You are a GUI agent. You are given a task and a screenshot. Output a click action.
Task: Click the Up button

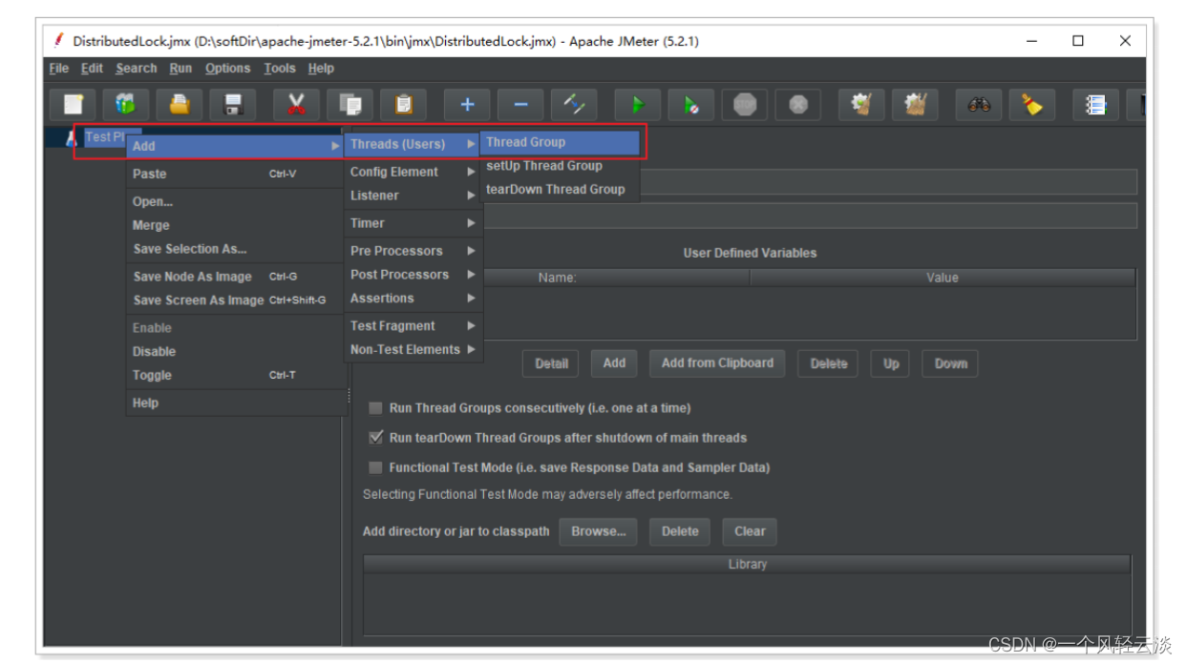[891, 363]
